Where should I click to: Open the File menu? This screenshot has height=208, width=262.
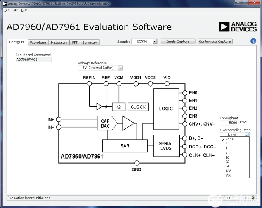coord(6,10)
